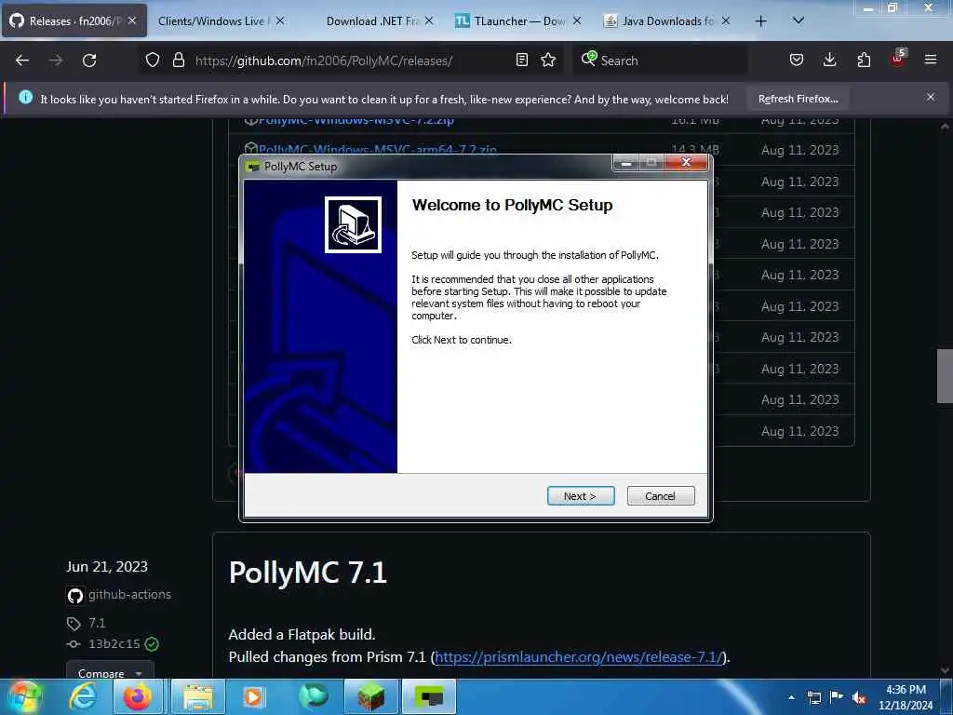Open Firefox from the taskbar
The height and width of the screenshot is (715, 953).
point(138,696)
